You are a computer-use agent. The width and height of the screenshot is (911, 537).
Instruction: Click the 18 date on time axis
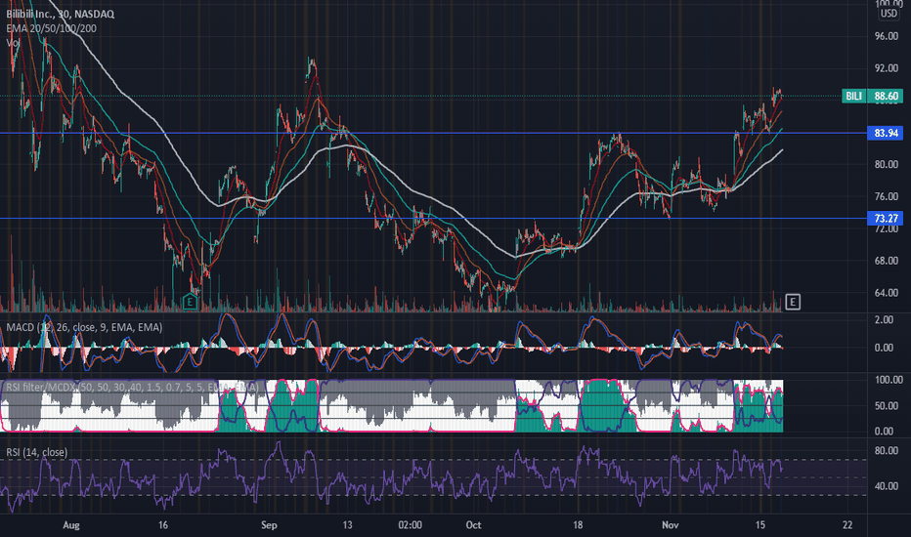tap(578, 525)
